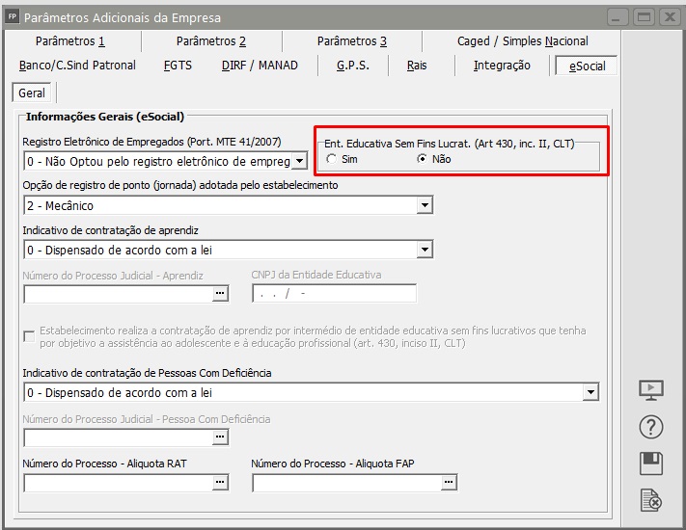The image size is (686, 530).
Task: Open the Integração tab
Action: pyautogui.click(x=502, y=66)
